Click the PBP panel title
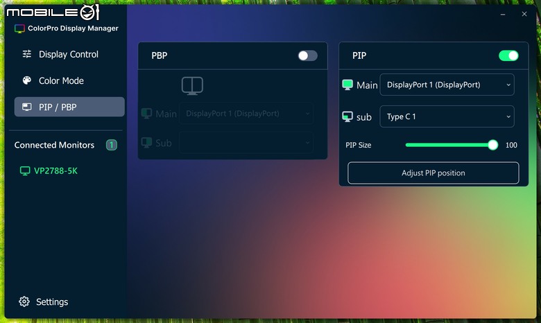 160,55
